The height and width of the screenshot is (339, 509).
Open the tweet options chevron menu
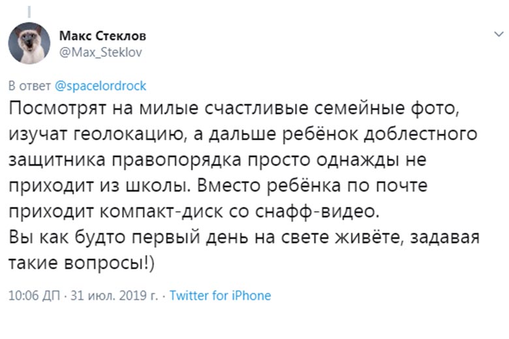click(x=499, y=34)
